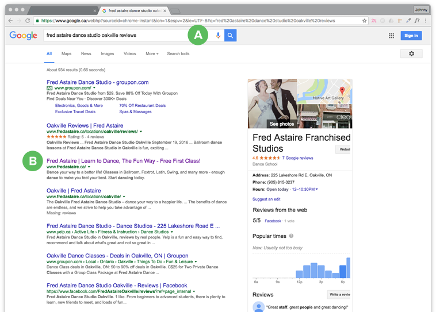Open the Oakville | Fred Astaire result

[74, 191]
